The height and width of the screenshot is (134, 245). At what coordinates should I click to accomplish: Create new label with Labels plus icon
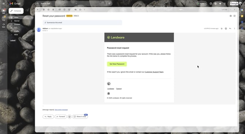pyautogui.click(x=31, y=40)
